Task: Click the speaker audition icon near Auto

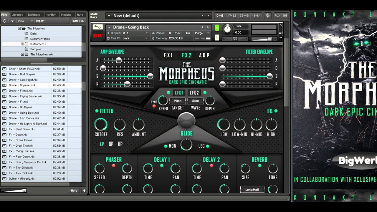Action: pyautogui.click(x=84, y=191)
